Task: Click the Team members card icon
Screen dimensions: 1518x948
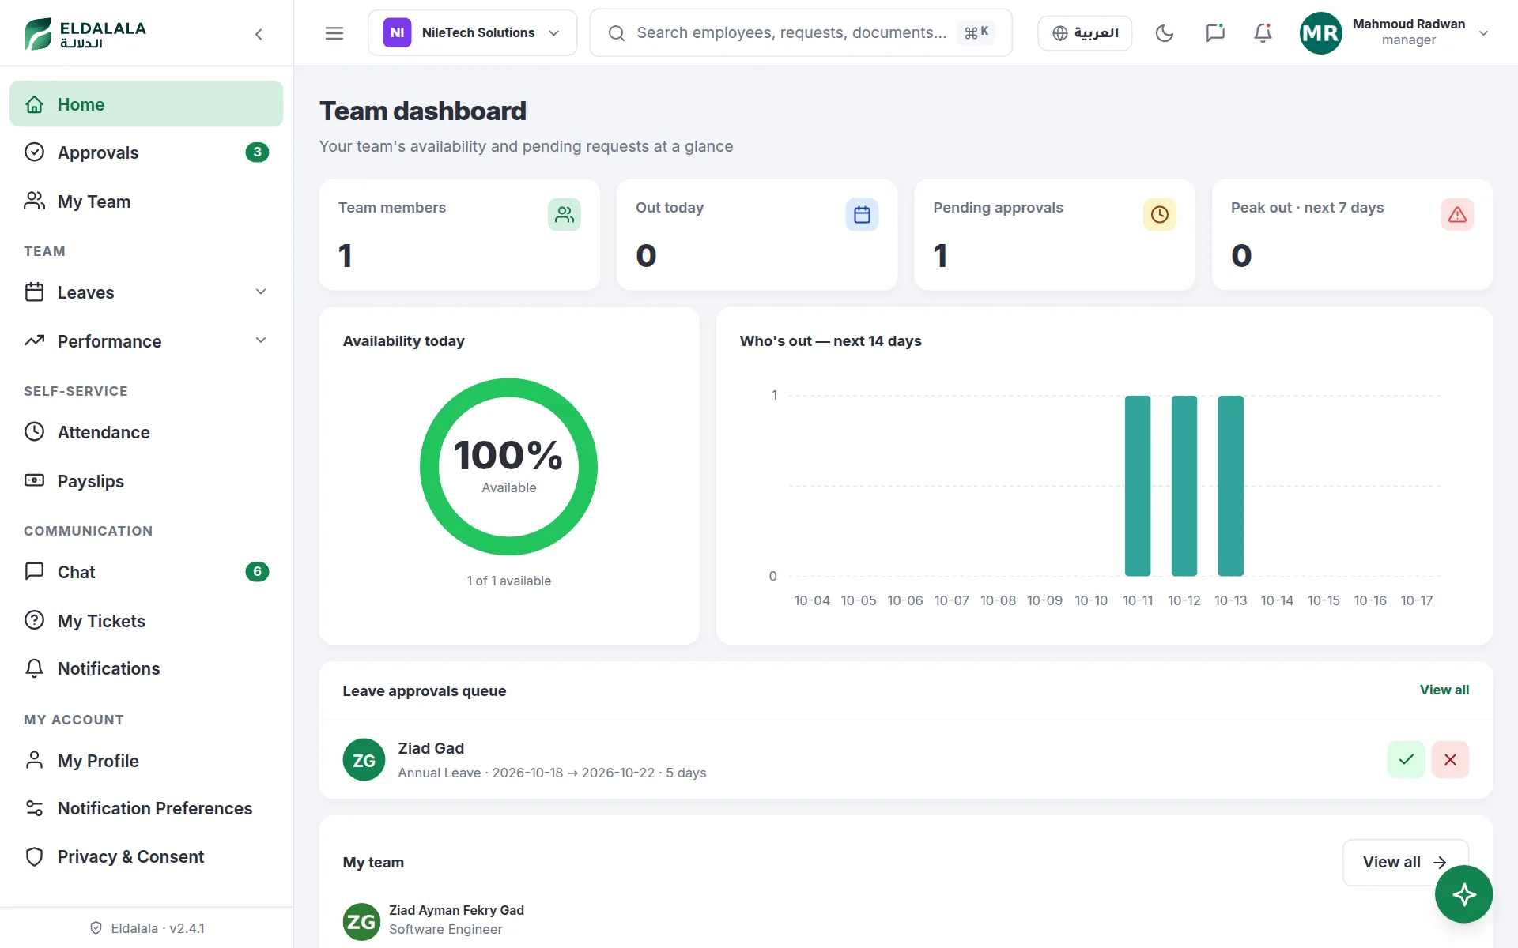Action: (x=565, y=214)
